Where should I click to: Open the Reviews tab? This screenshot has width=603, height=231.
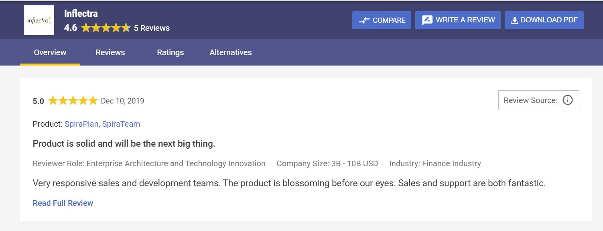tap(110, 52)
